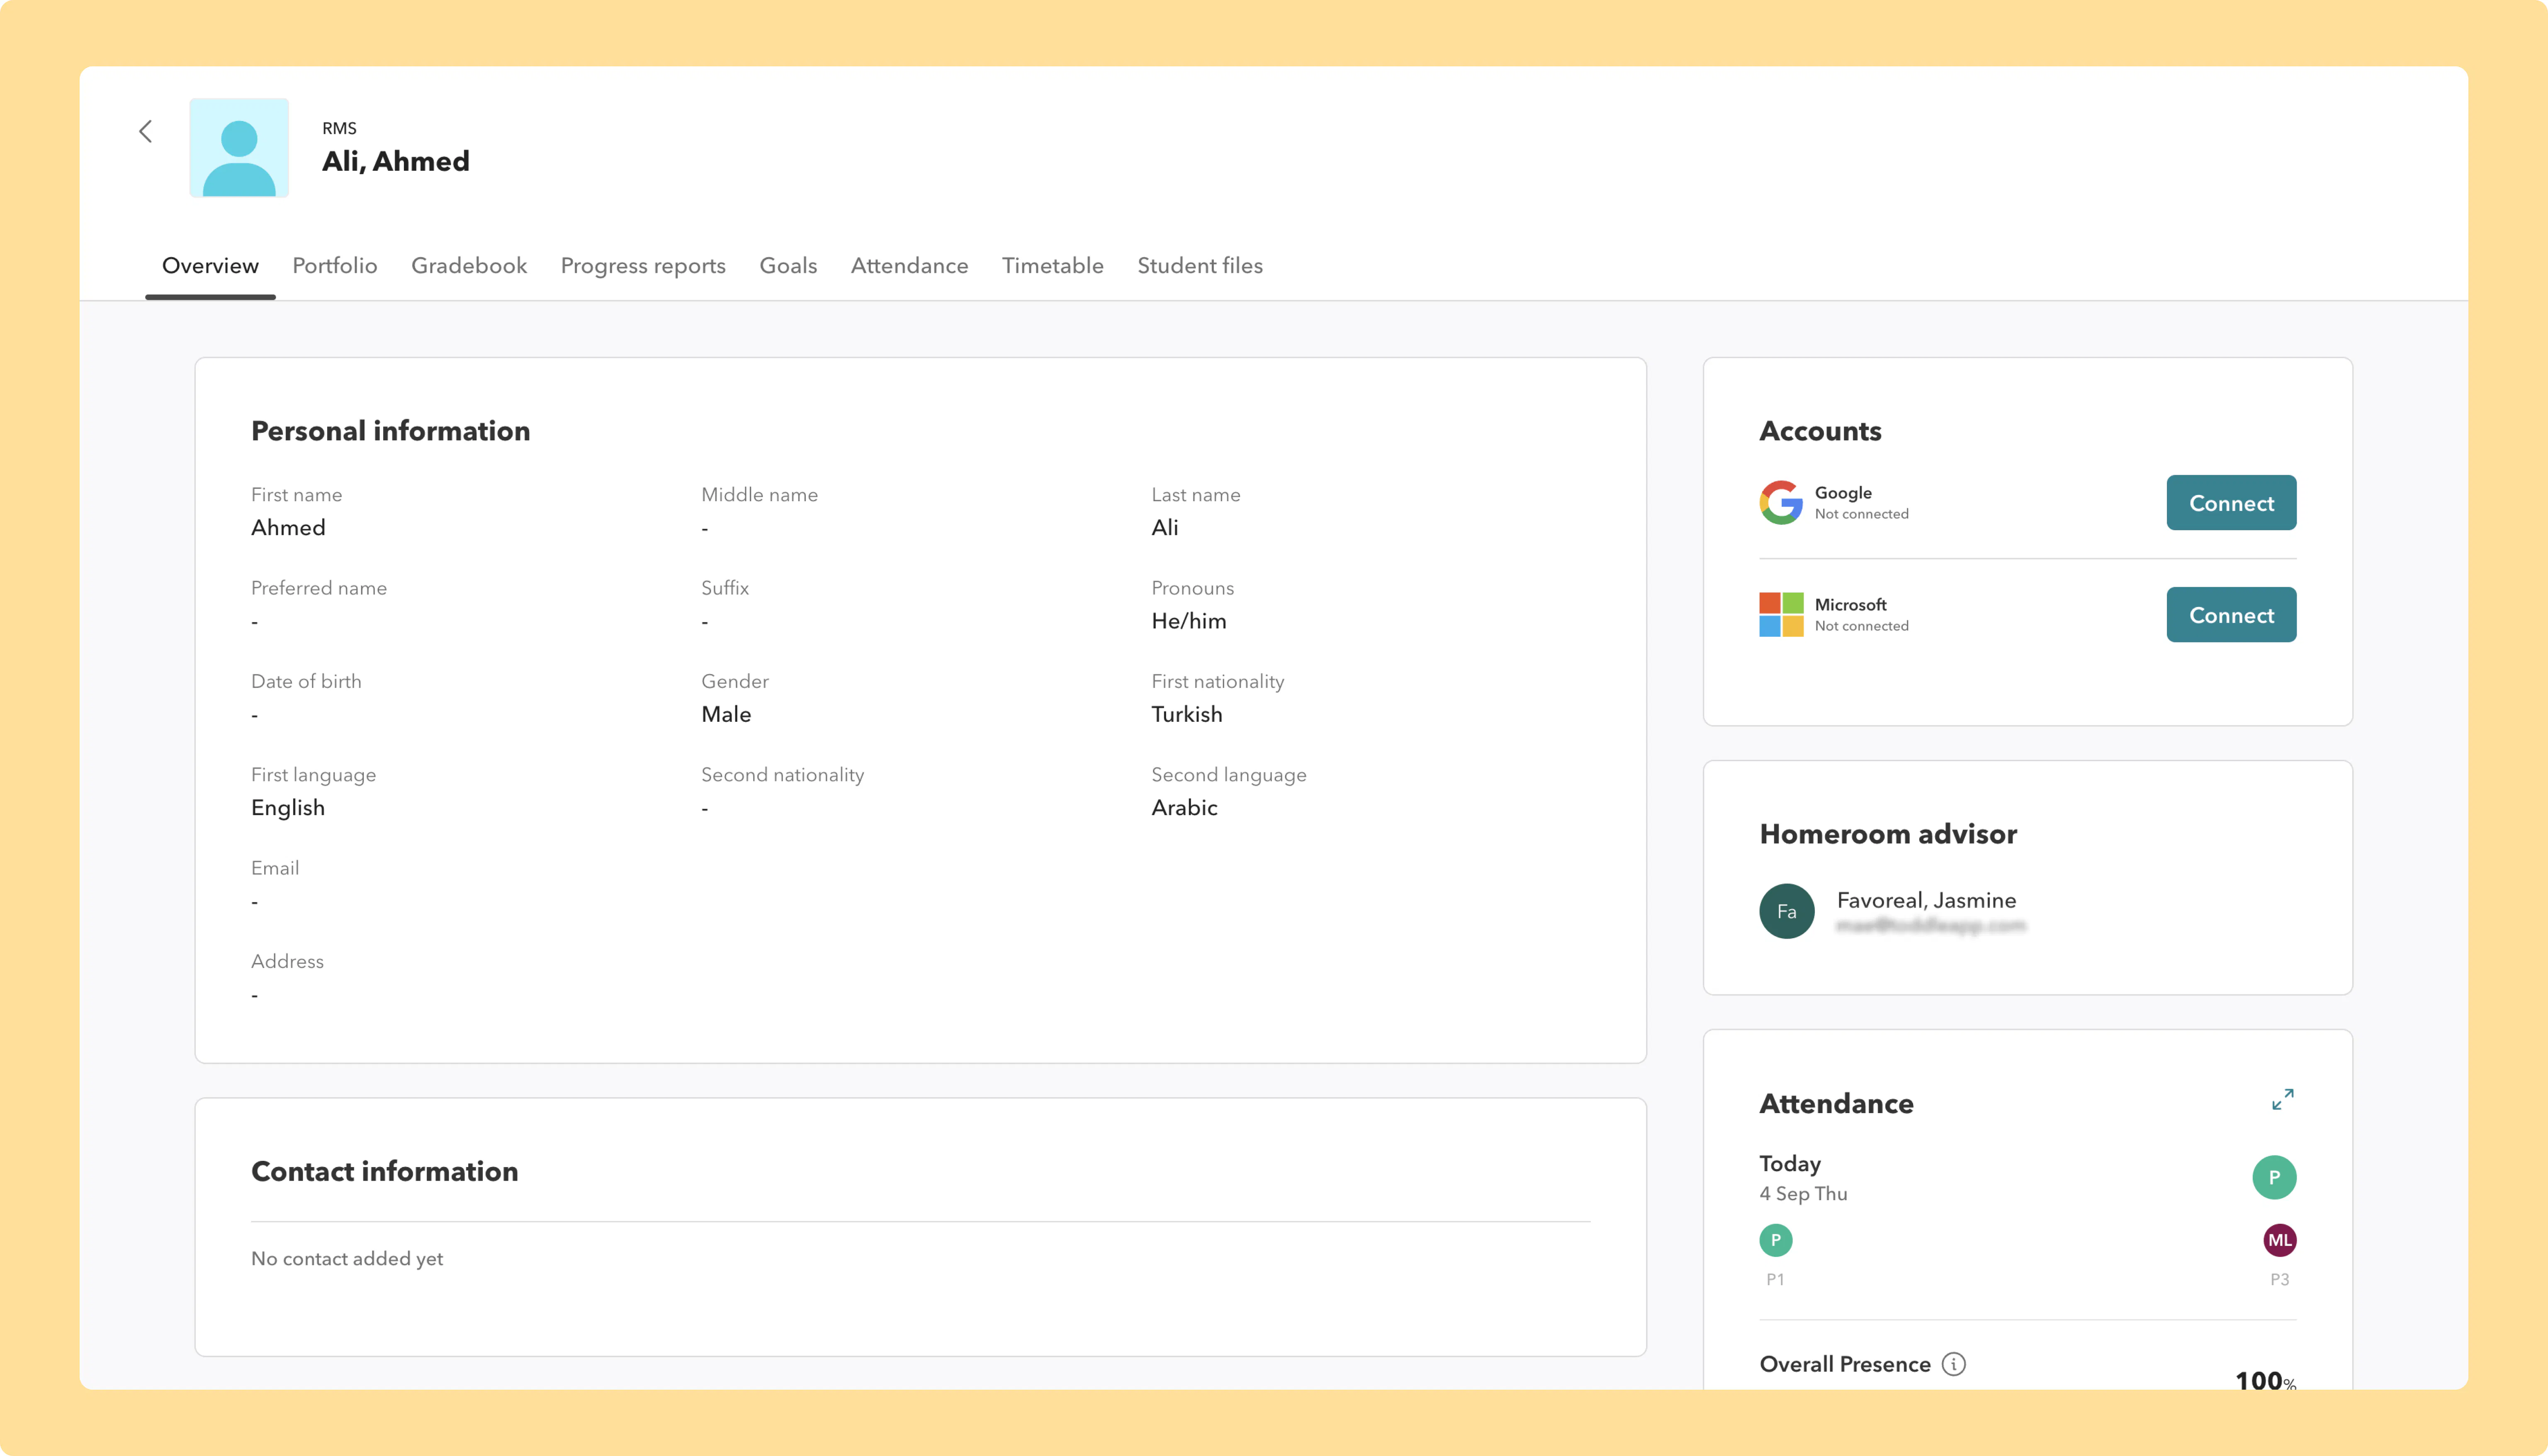Click the Google Not connected status
Image resolution: width=2548 pixels, height=1456 pixels.
[1862, 514]
